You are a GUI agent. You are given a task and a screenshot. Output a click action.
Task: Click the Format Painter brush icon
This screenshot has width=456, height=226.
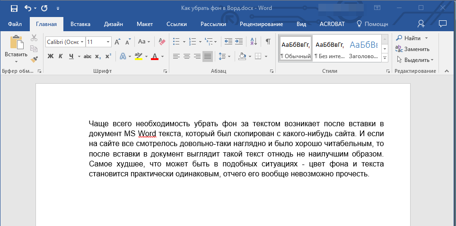(34, 59)
